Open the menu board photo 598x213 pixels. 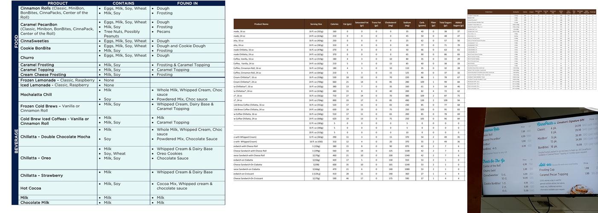click(533, 160)
